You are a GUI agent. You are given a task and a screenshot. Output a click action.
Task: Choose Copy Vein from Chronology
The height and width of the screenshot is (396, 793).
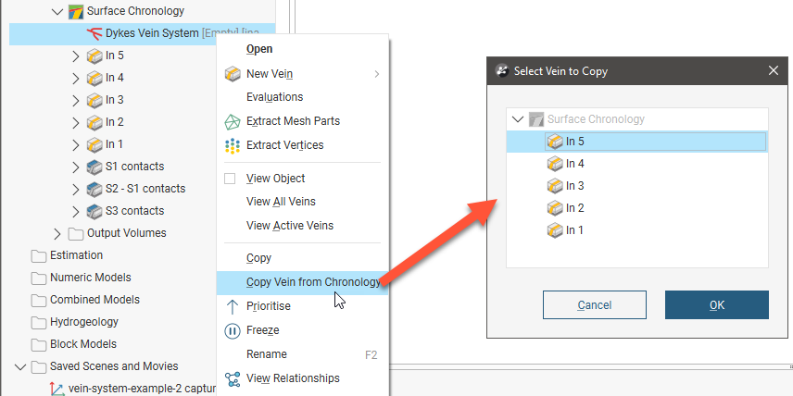tap(312, 282)
